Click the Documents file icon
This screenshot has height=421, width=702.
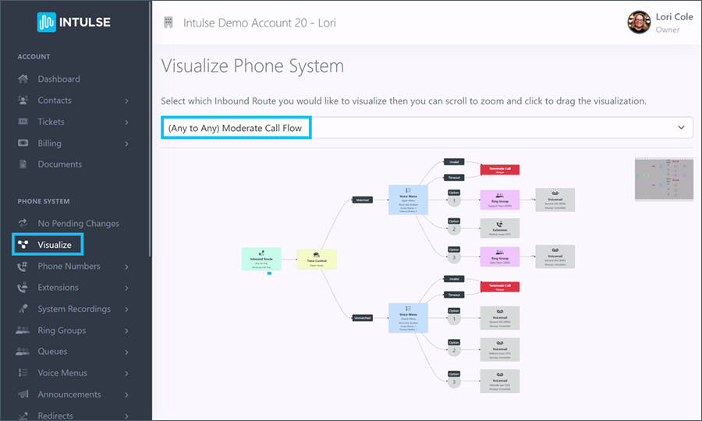pos(23,165)
